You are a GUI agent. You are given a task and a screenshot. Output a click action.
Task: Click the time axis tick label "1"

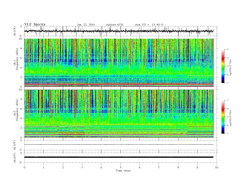pyautogui.click(x=43, y=167)
